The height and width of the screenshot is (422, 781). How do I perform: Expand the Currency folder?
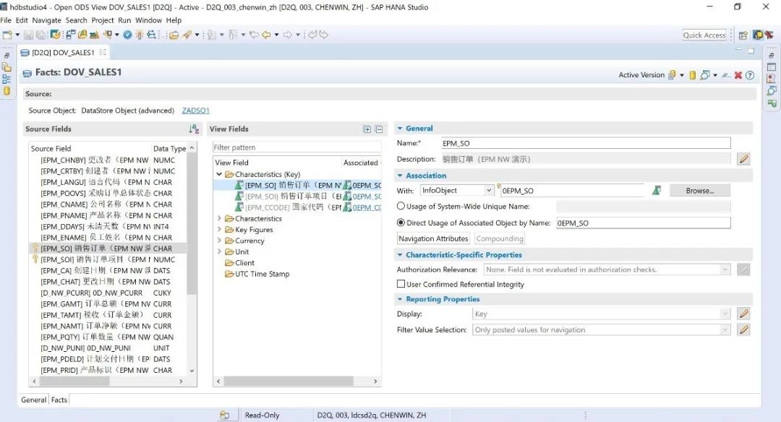click(219, 241)
